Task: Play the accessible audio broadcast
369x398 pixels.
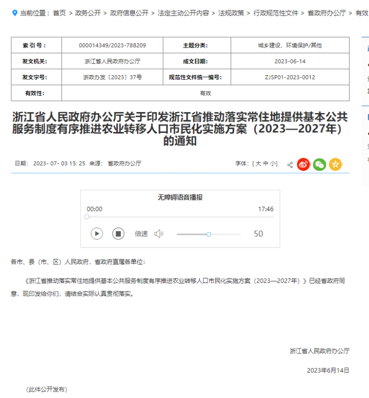Action: [97, 234]
